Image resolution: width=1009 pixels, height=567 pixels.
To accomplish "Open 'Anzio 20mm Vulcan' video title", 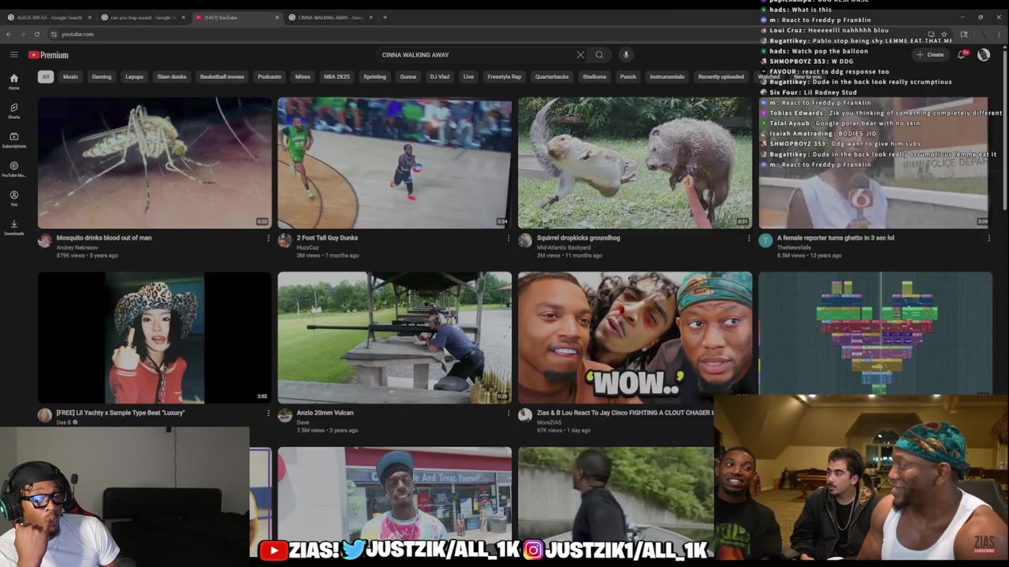I will point(325,413).
